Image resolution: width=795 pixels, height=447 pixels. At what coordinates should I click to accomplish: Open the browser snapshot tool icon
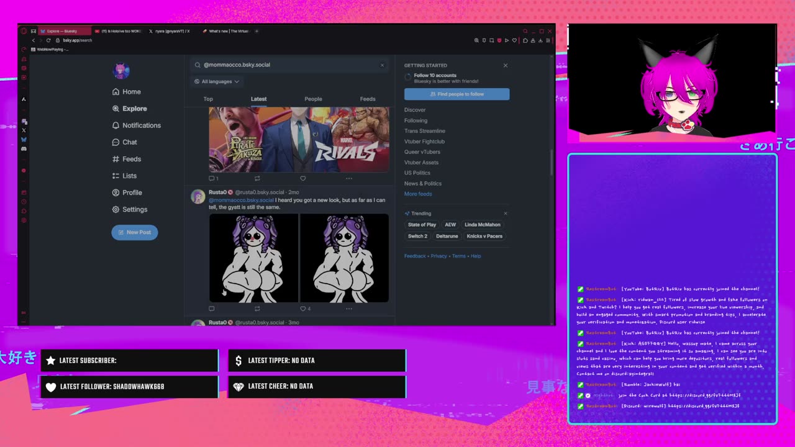(492, 40)
